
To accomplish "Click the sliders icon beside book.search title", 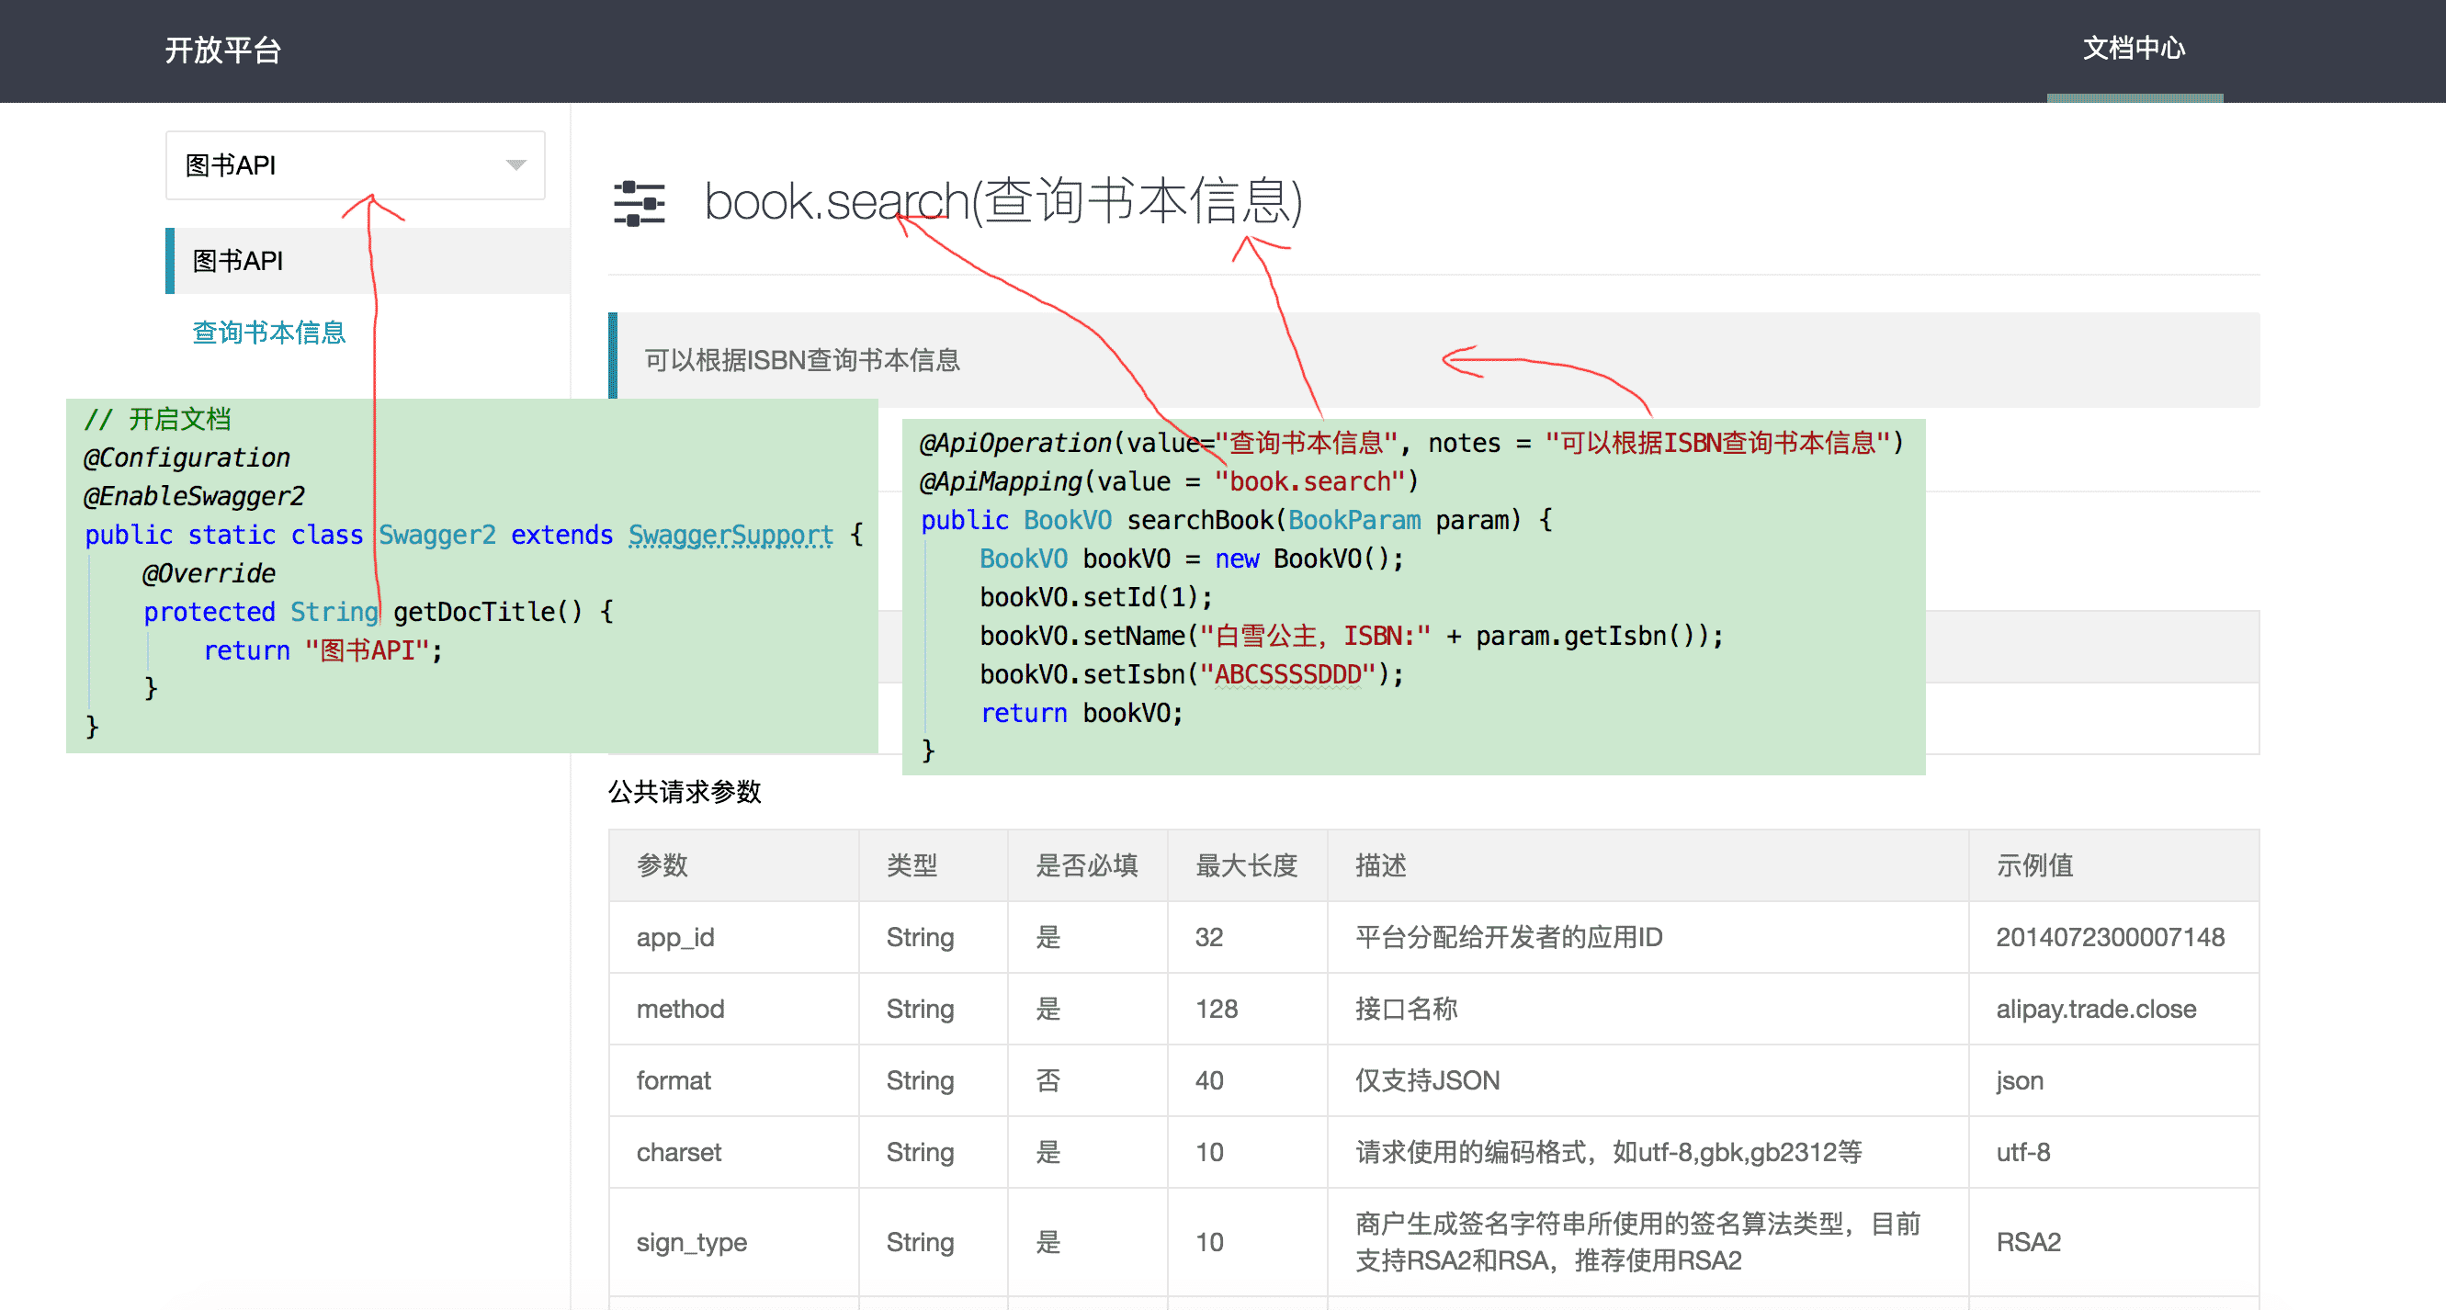I will tap(639, 202).
